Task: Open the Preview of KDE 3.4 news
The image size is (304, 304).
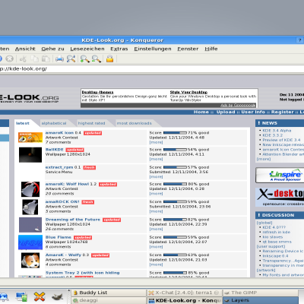Action: point(281,140)
